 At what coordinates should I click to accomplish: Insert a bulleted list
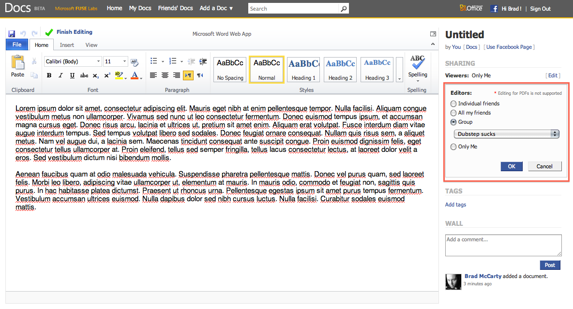(154, 61)
